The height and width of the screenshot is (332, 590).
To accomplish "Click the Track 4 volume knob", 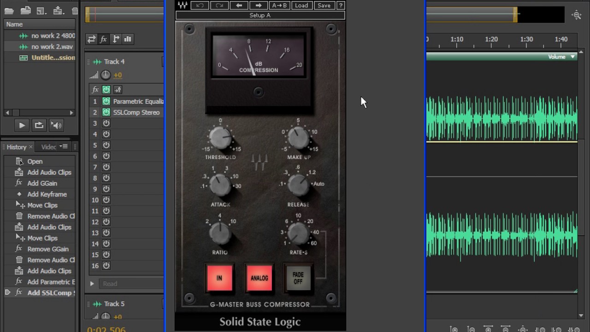I will pos(106,75).
